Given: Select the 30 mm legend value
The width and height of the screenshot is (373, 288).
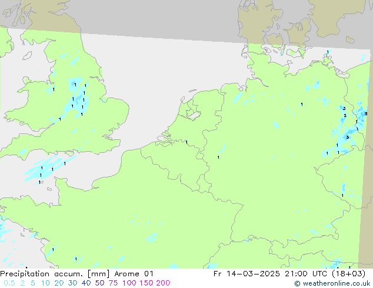Looking at the screenshot, I should click(x=72, y=283).
